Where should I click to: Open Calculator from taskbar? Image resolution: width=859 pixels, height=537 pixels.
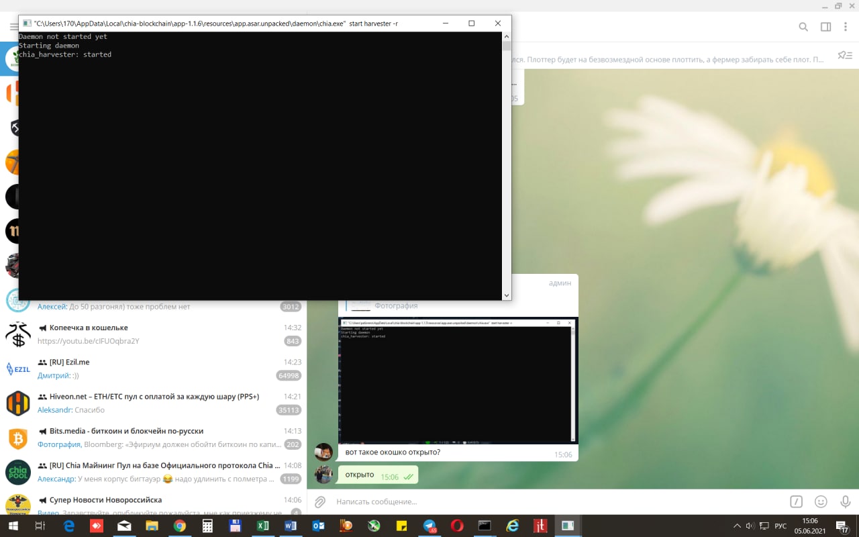pyautogui.click(x=207, y=526)
